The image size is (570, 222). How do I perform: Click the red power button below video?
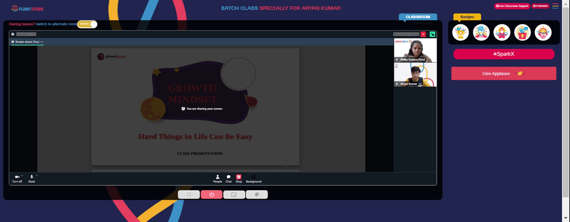tap(211, 195)
